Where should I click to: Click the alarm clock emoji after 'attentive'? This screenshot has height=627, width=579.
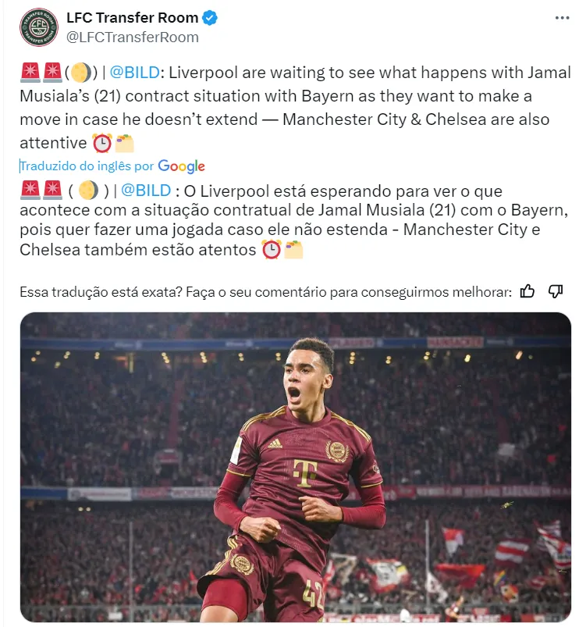click(102, 143)
